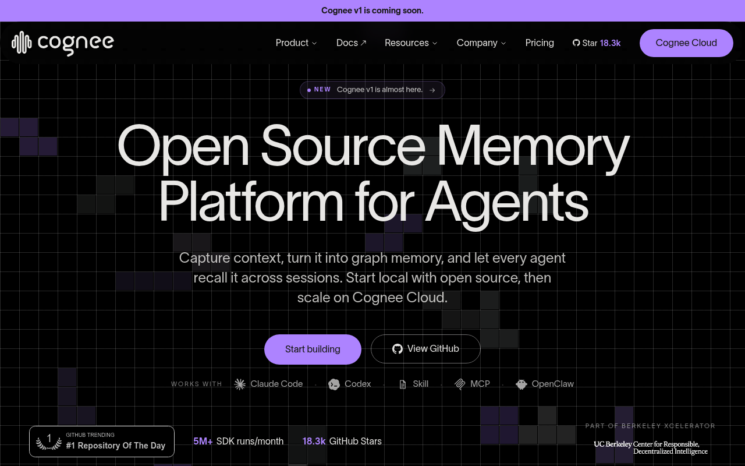Image resolution: width=745 pixels, height=466 pixels.
Task: Select the Claude Code integration label
Action: 276,384
